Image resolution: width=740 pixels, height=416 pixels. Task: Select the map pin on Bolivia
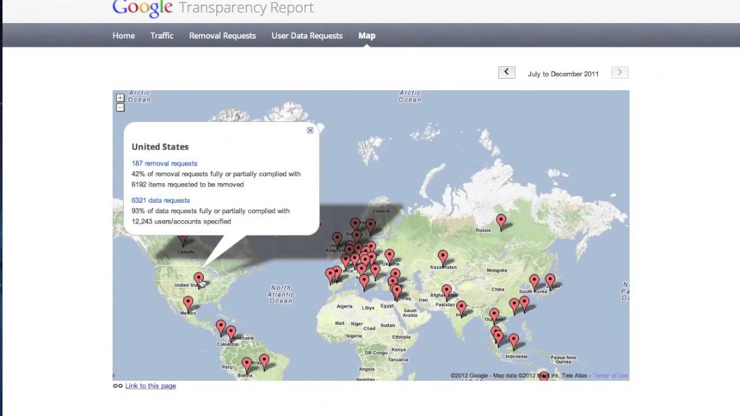point(247,365)
